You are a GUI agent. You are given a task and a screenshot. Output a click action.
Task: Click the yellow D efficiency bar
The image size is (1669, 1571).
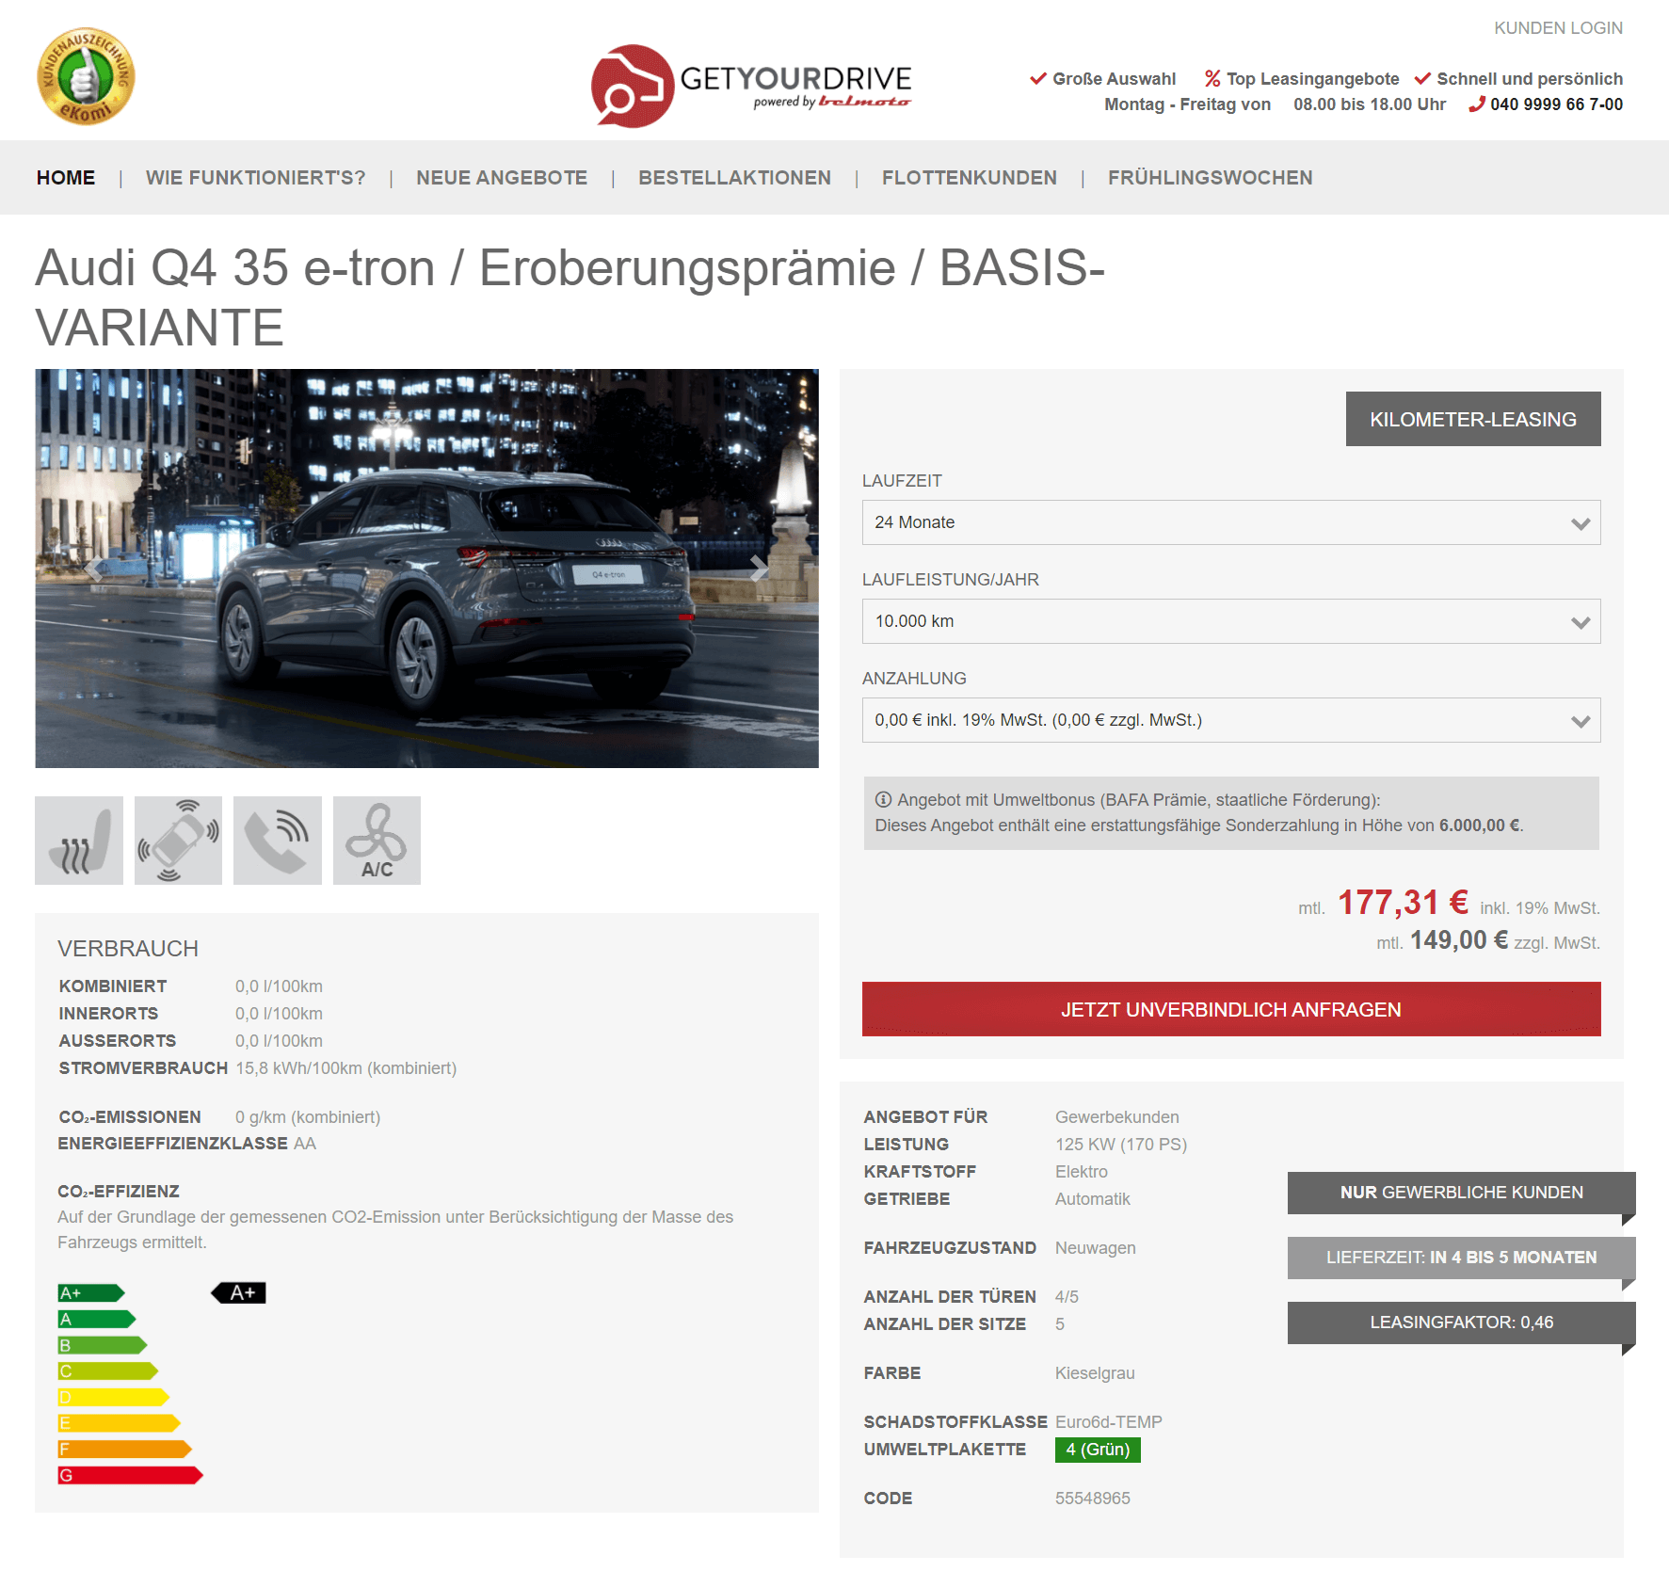114,1397
